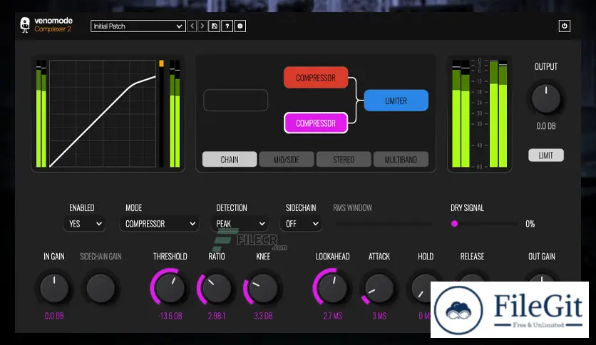Click the Dry Signal slider handle

[x=454, y=224]
